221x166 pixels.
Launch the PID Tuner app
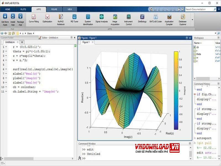[x=74, y=19]
